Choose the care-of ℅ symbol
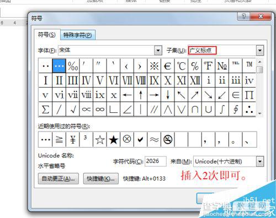Screen dimensions: 276x218 pyautogui.click(x=195, y=66)
